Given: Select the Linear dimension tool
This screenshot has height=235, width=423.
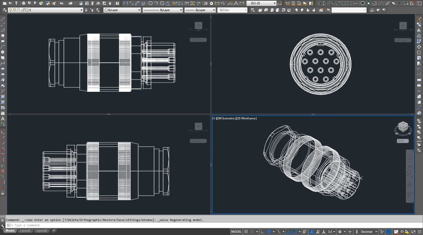Looking at the screenshot, I should pyautogui.click(x=125, y=3).
